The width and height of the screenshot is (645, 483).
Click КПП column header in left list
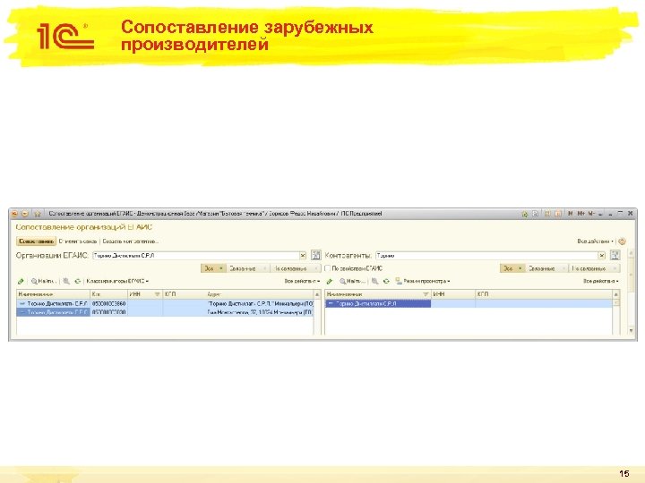pos(184,294)
